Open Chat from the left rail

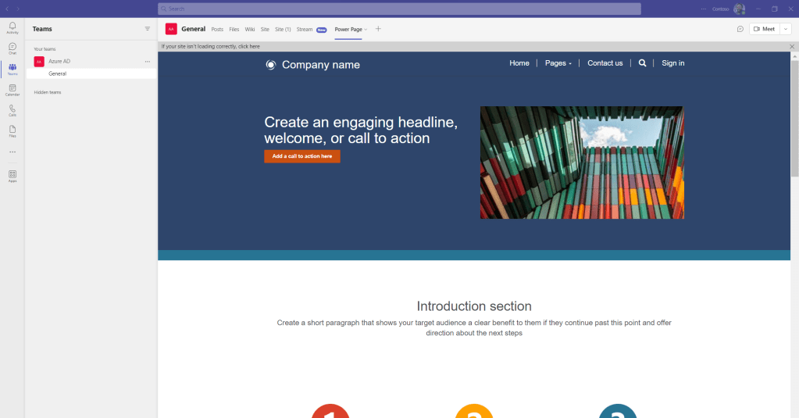tap(12, 48)
